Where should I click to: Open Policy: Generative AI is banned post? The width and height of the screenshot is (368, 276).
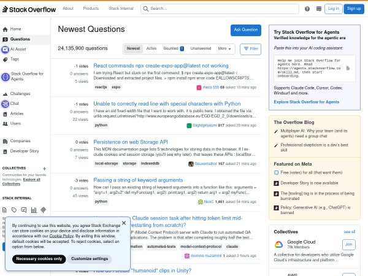coord(315,210)
